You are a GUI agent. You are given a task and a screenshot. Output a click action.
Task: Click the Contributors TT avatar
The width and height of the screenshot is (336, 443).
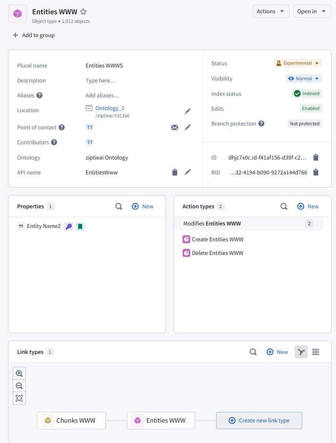click(90, 142)
